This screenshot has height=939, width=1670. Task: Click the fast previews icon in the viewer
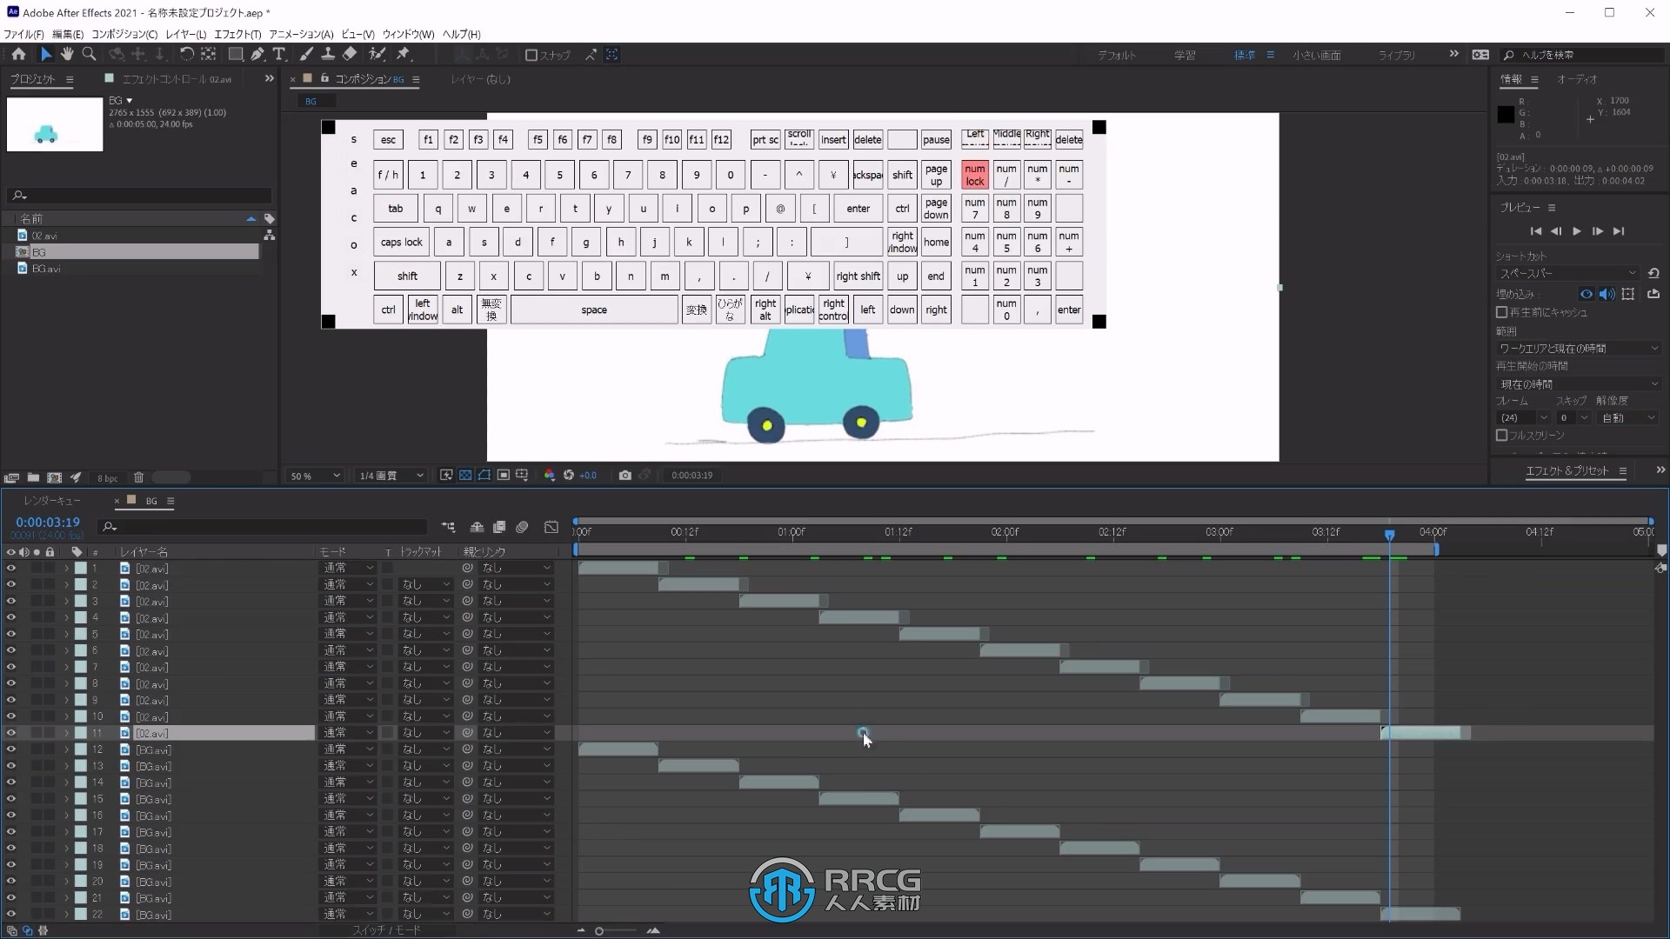pyautogui.click(x=446, y=476)
